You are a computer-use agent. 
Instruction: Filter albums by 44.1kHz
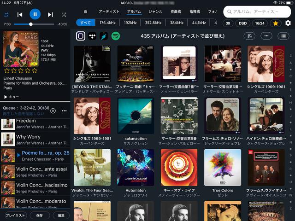point(199,23)
